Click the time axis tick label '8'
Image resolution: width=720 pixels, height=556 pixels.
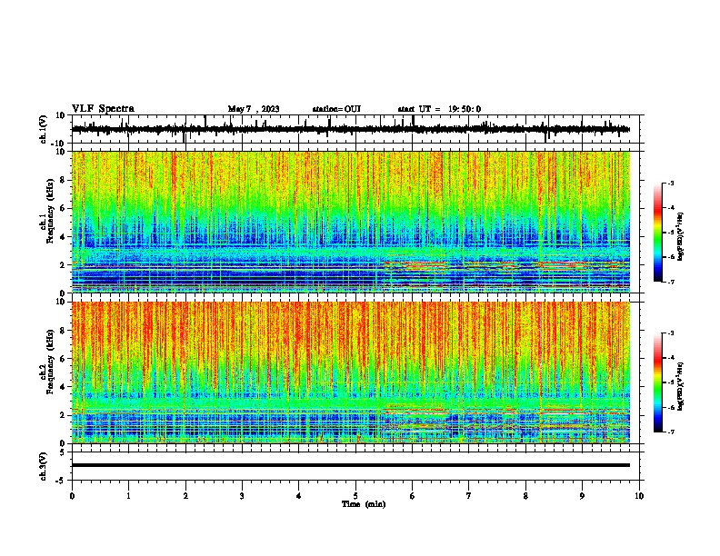(x=525, y=496)
